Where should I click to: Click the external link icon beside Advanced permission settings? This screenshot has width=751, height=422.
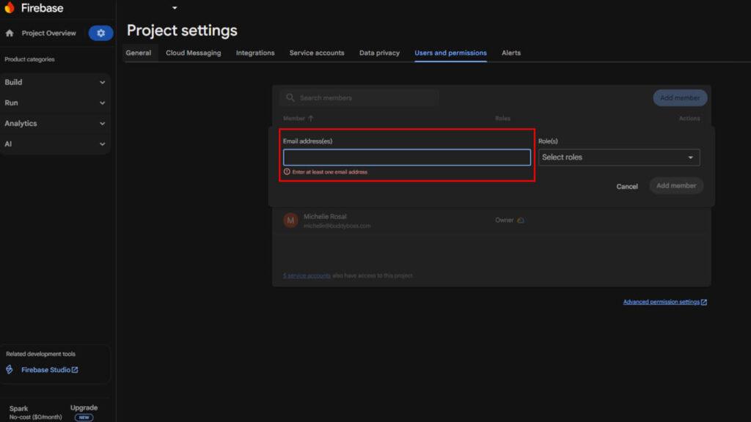coord(704,301)
